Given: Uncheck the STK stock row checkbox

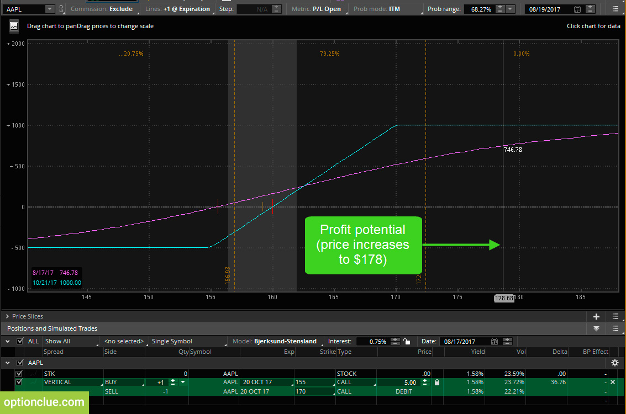Looking at the screenshot, I should click(x=19, y=374).
